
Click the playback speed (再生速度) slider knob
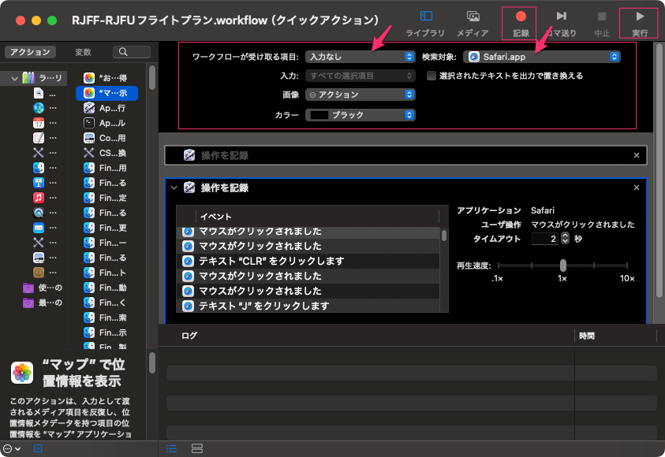[563, 266]
